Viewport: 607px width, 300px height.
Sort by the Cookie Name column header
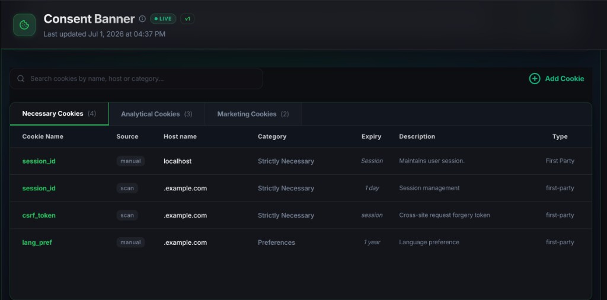point(43,136)
